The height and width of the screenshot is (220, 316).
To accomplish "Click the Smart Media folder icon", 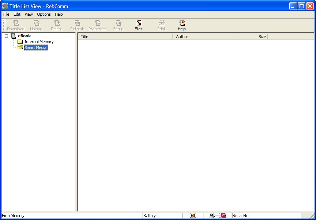I will [x=20, y=47].
